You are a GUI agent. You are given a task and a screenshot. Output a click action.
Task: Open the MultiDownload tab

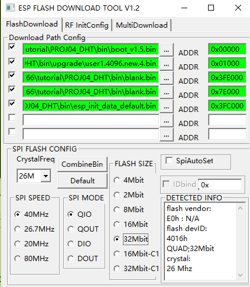142,25
